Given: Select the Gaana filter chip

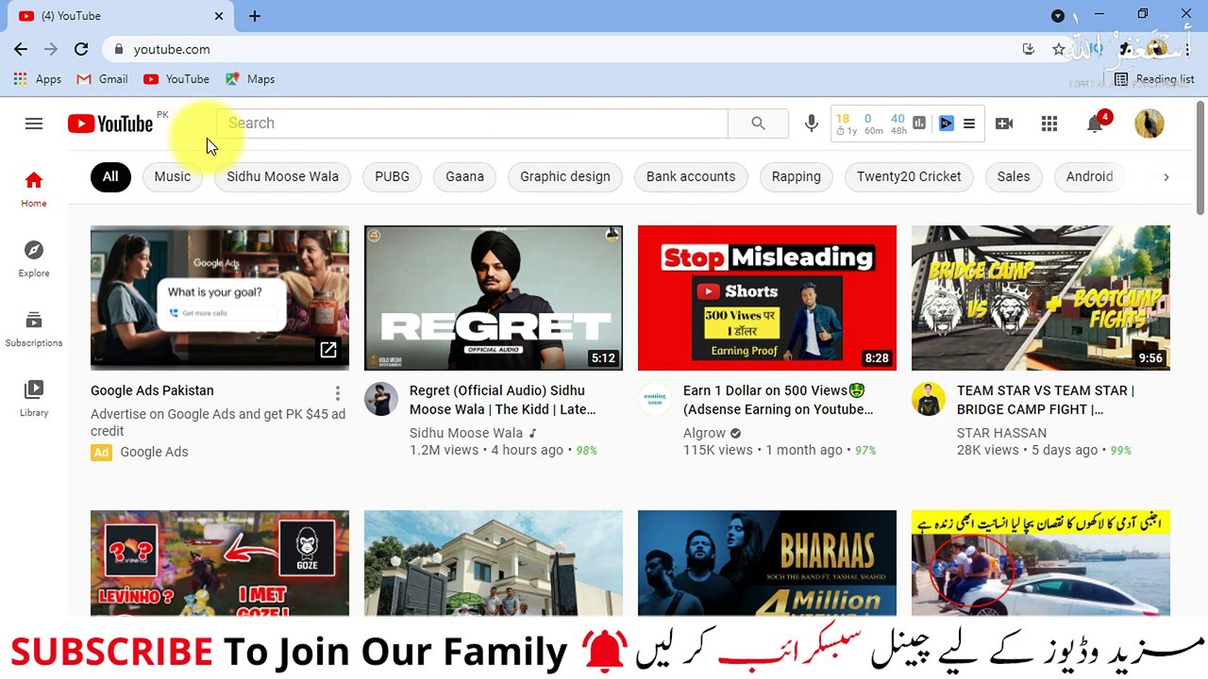Looking at the screenshot, I should 464,176.
